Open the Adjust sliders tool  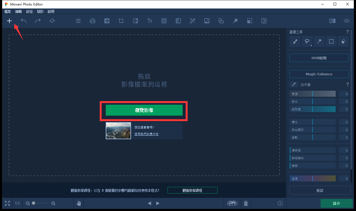point(78,21)
